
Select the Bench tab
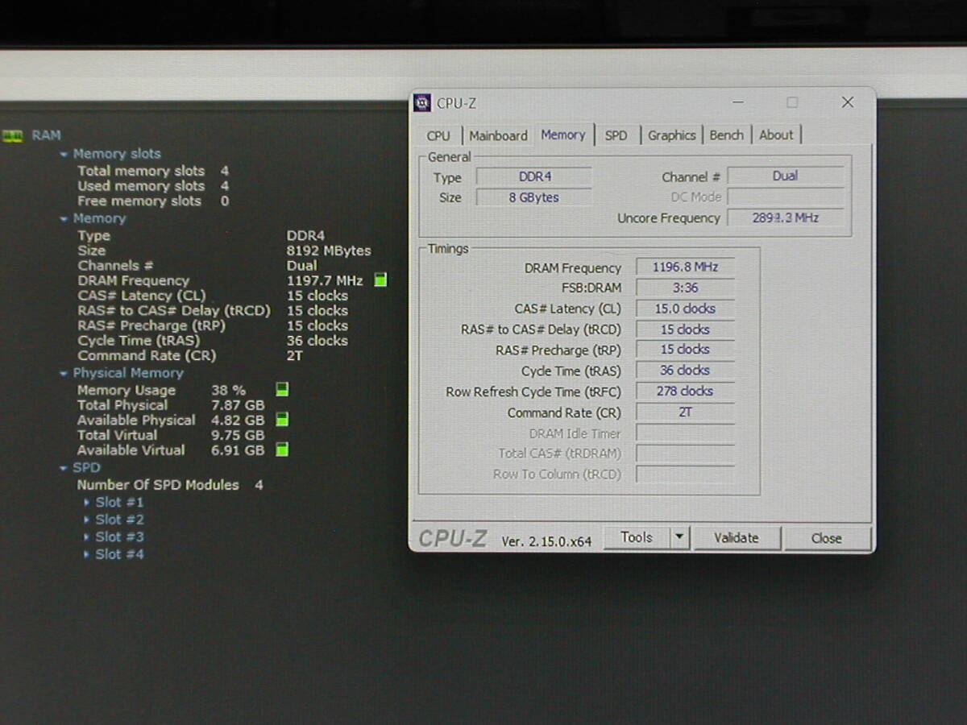[x=726, y=135]
